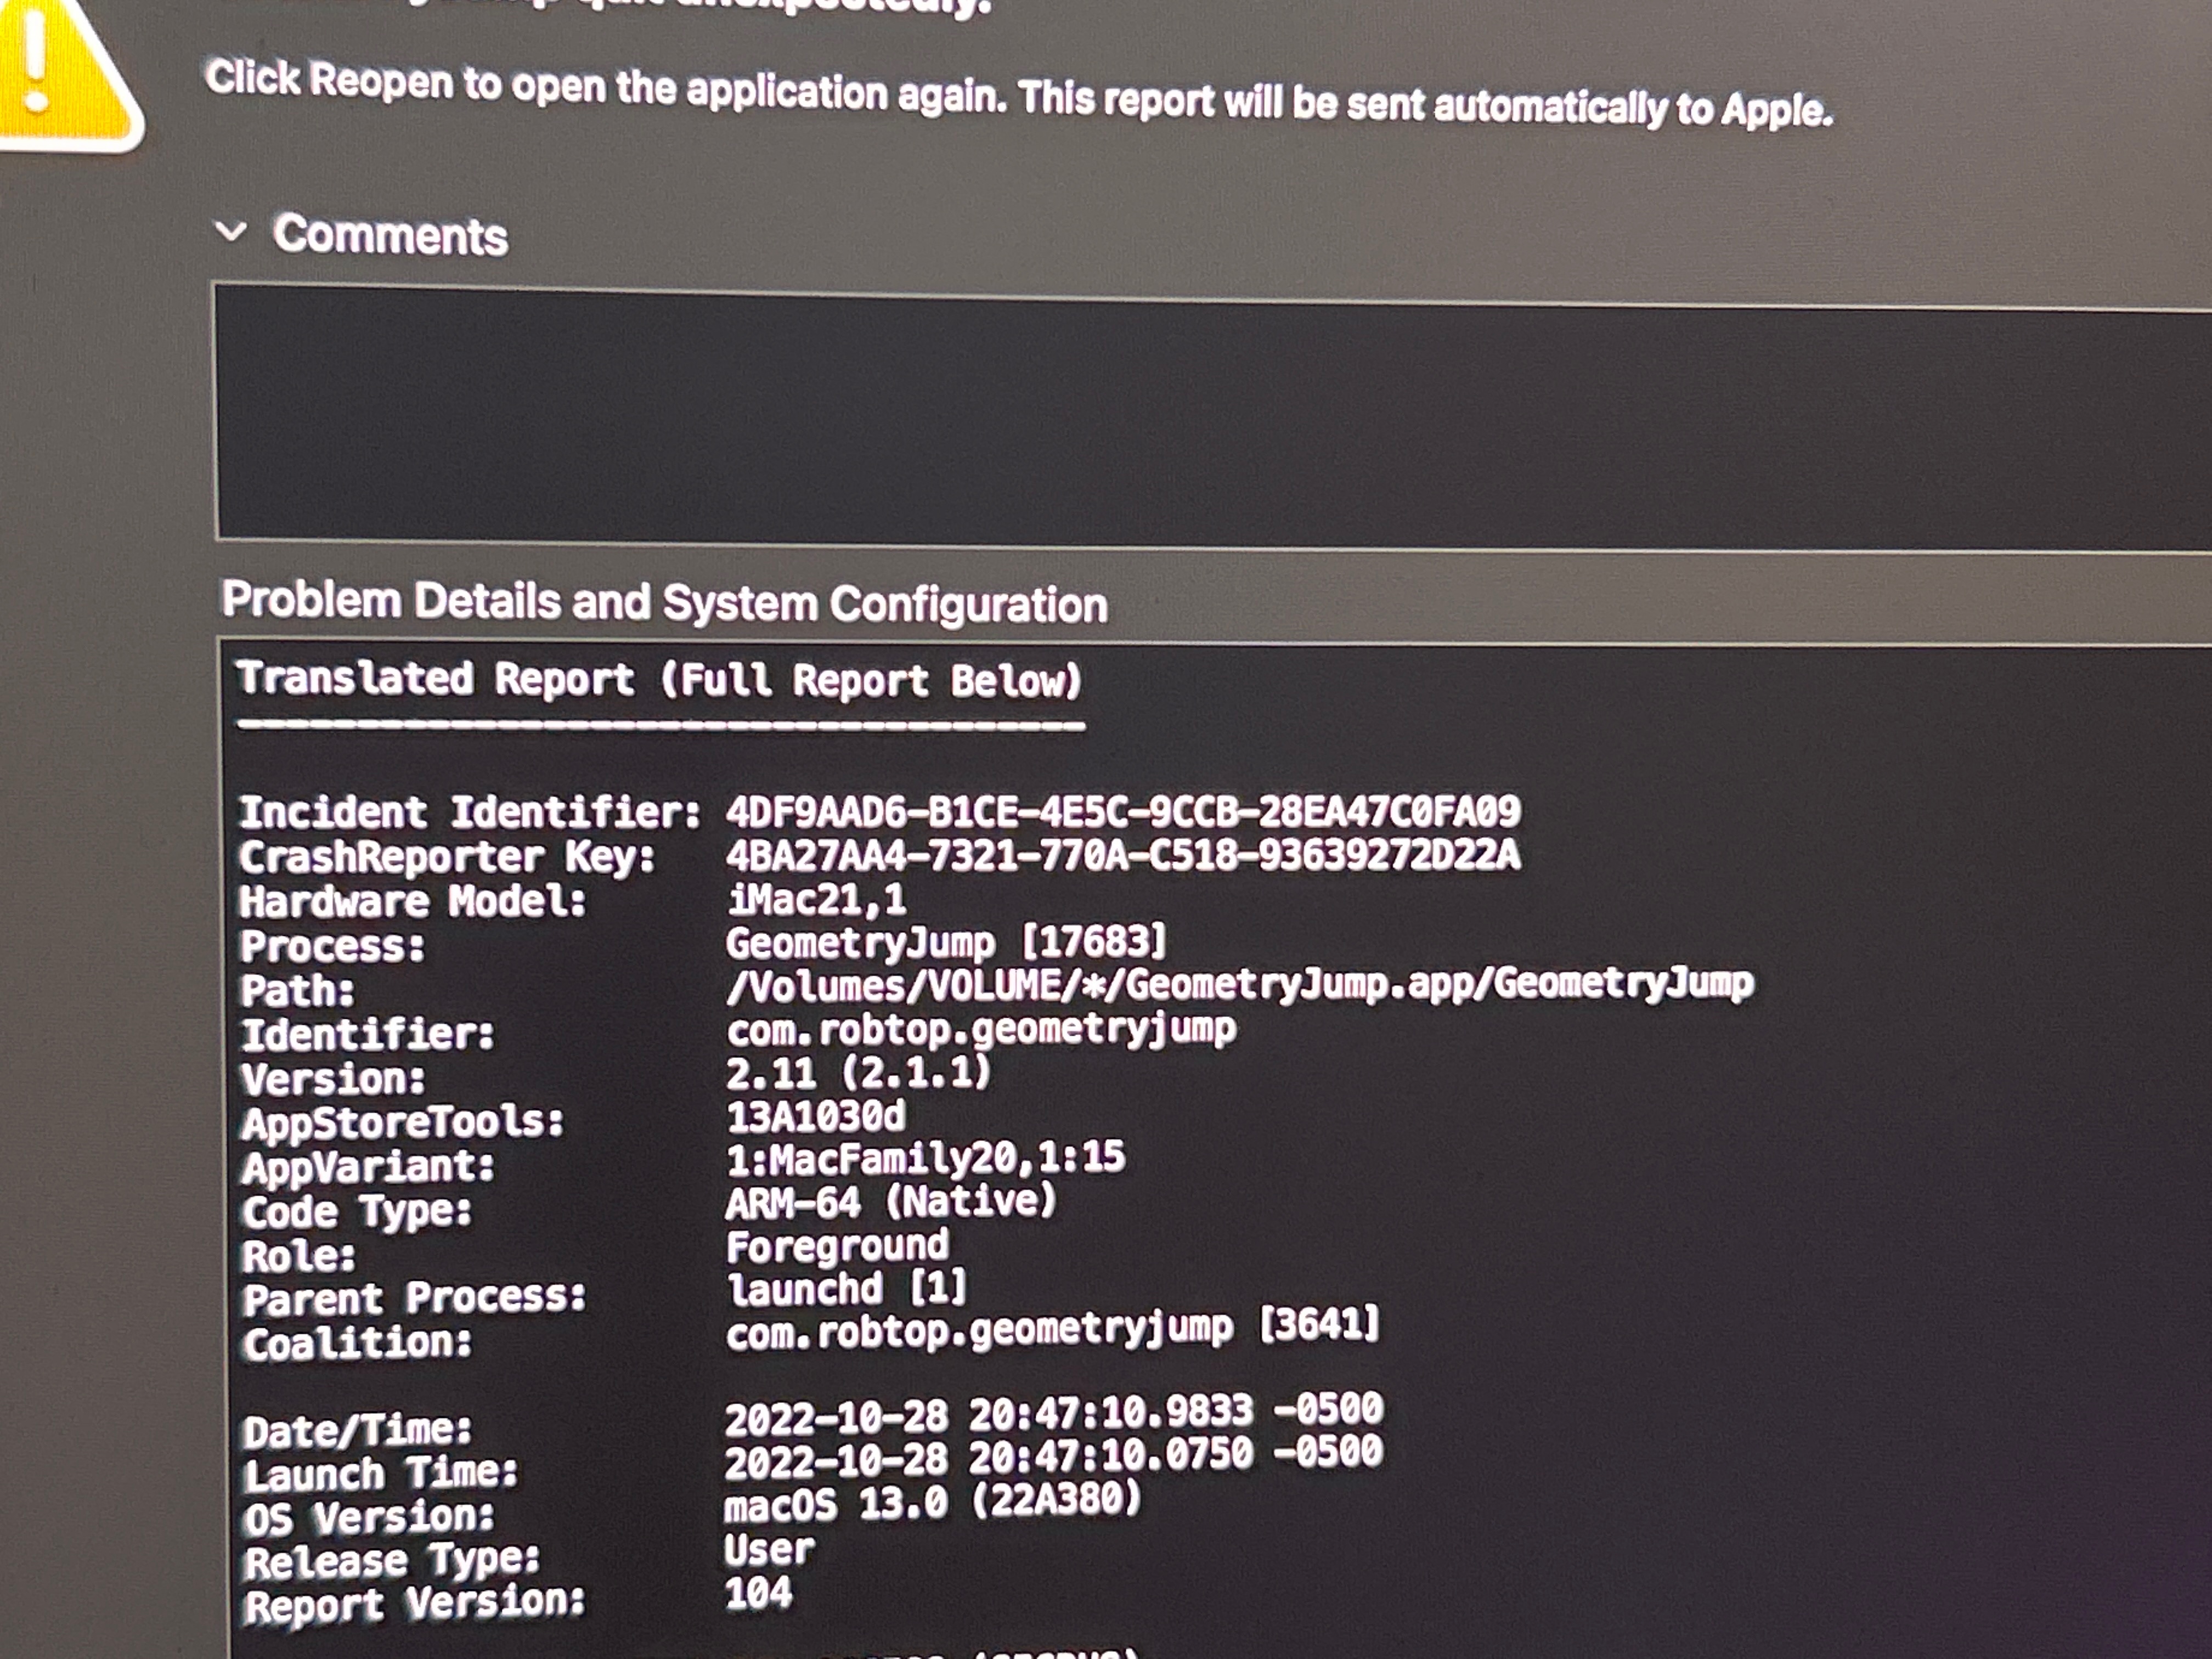Click the GeometryJump [17683] process entry
2212x1659 pixels.
click(x=945, y=942)
